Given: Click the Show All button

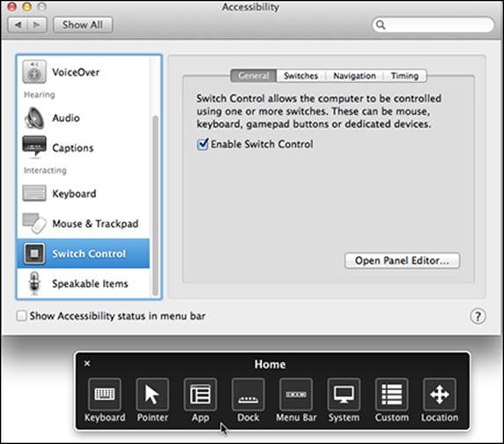Looking at the screenshot, I should (x=83, y=25).
